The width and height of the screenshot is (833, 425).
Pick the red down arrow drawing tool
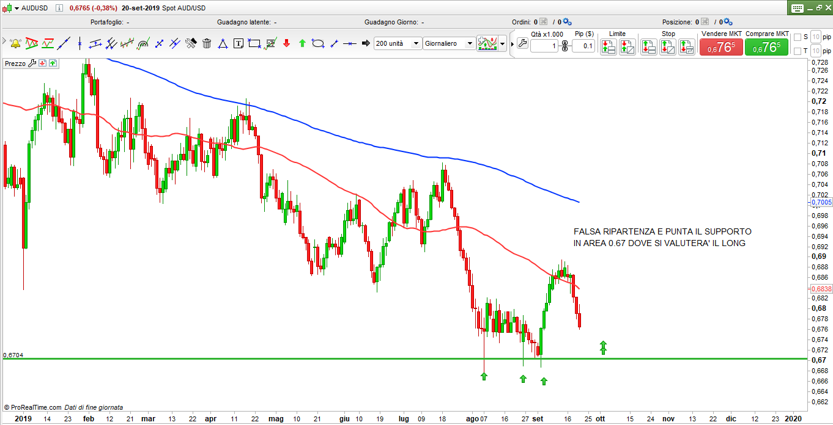coord(286,43)
